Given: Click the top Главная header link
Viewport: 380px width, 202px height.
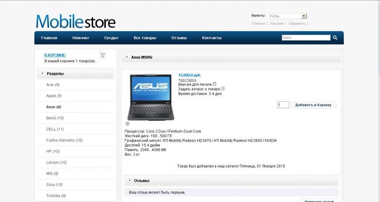Looking at the screenshot, I should tap(258, 24).
